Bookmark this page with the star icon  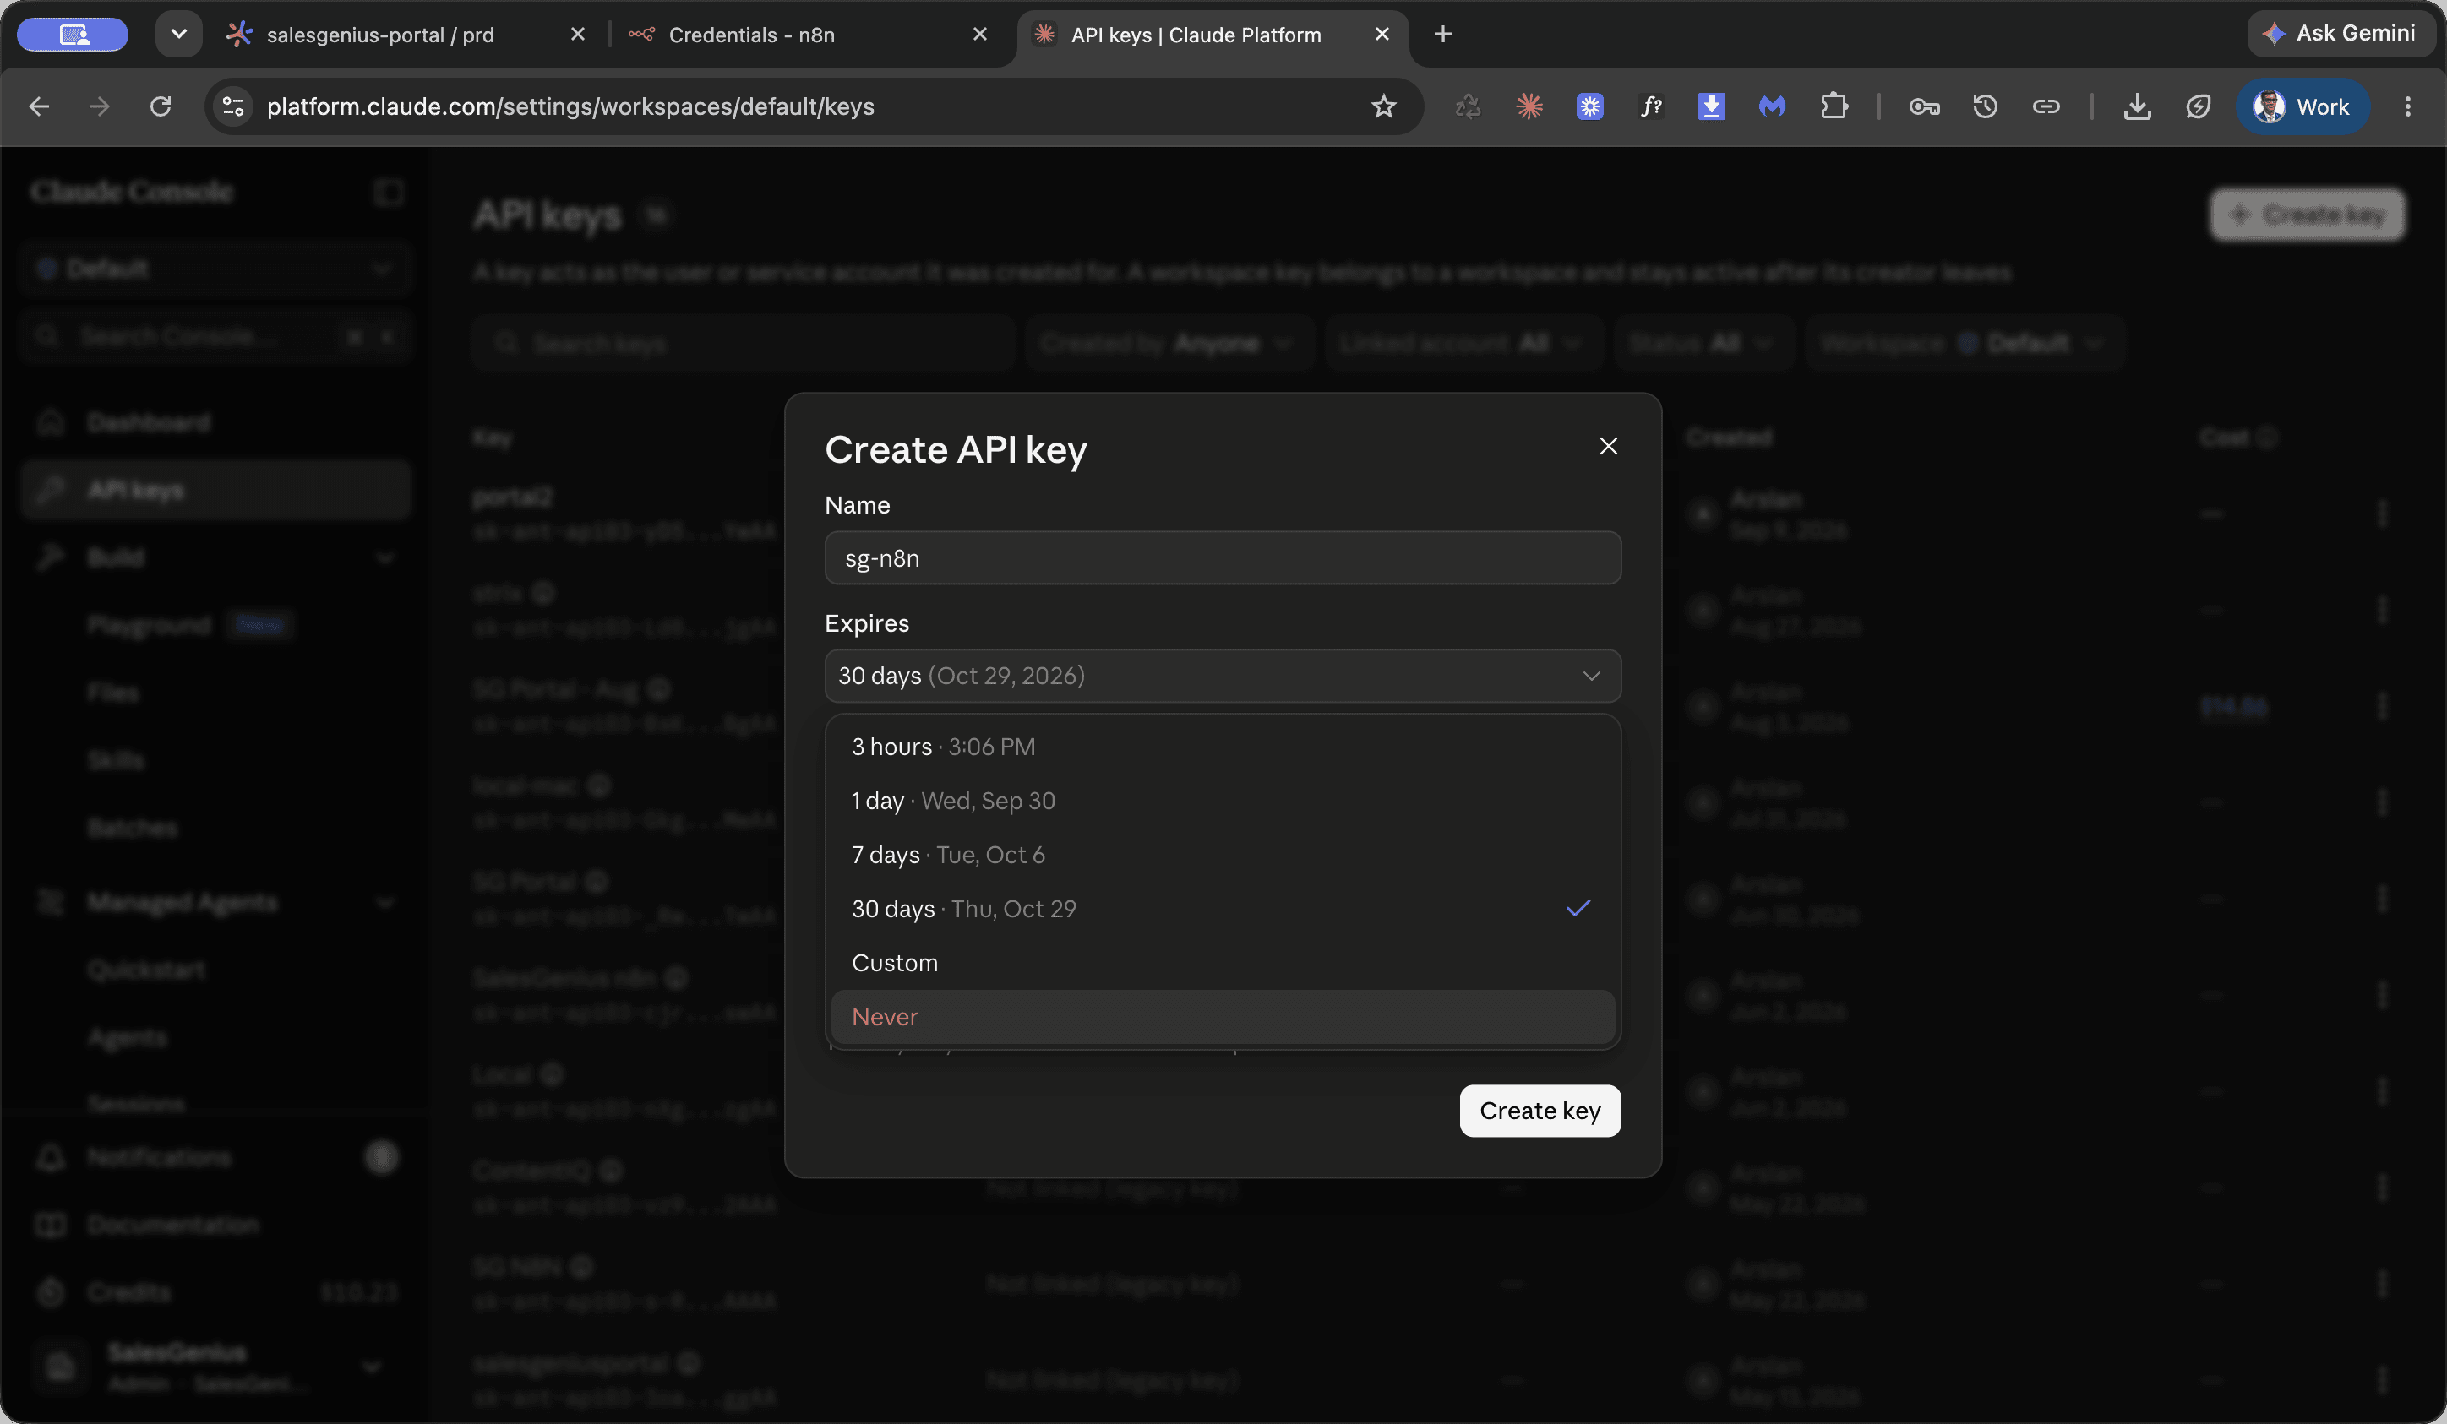[x=1384, y=106]
